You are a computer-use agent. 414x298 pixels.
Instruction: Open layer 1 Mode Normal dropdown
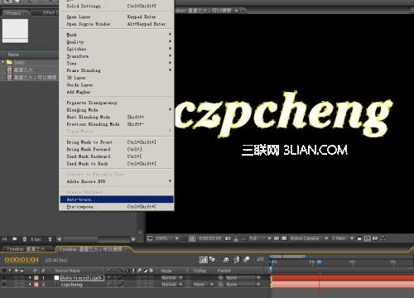(x=171, y=277)
